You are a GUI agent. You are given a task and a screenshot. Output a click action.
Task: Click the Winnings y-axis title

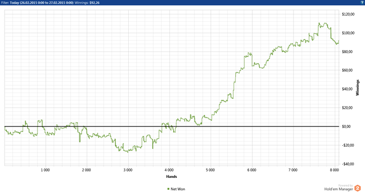click(x=358, y=87)
